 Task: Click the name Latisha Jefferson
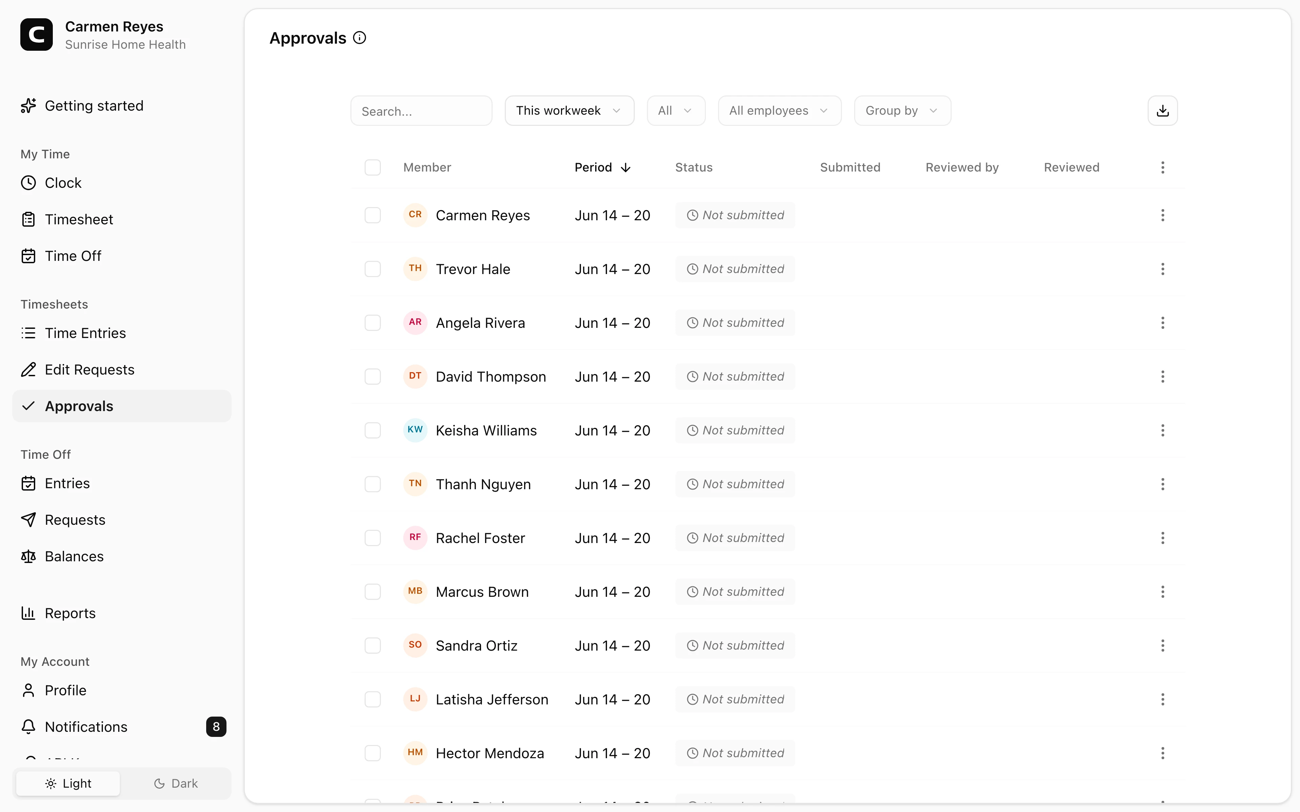[x=492, y=699]
